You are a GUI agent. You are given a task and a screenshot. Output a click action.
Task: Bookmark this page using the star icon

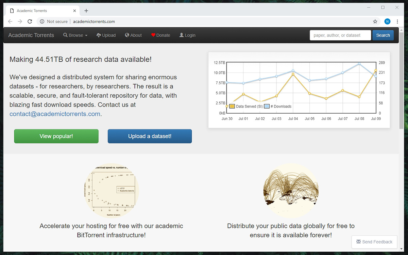(375, 21)
